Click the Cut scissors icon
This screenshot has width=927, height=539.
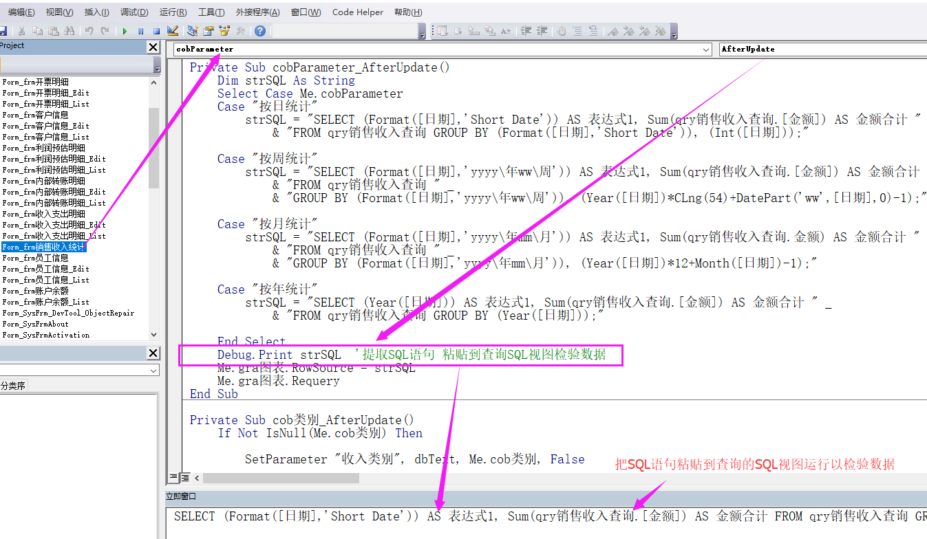[x=21, y=31]
